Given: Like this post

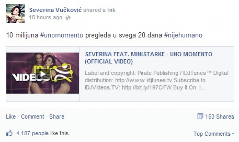Looking at the screenshot, I should tap(11, 116).
